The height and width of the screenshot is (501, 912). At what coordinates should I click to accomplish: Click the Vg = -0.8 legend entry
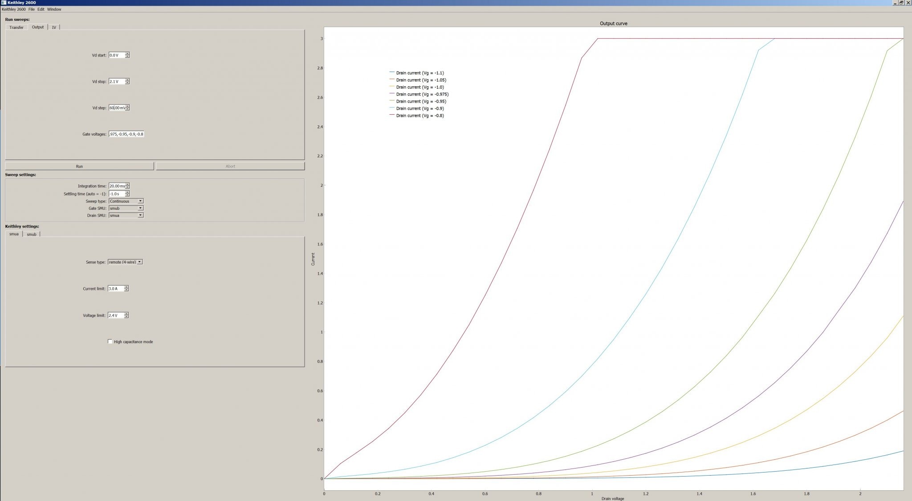[x=416, y=116]
